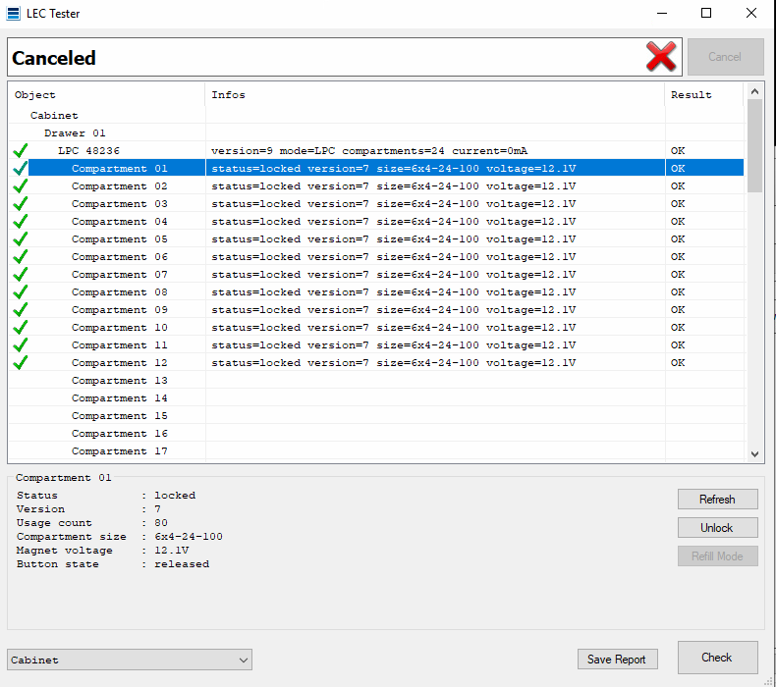Click the Magnet voltage value 12.1V
Image resolution: width=776 pixels, height=687 pixels.
point(172,550)
